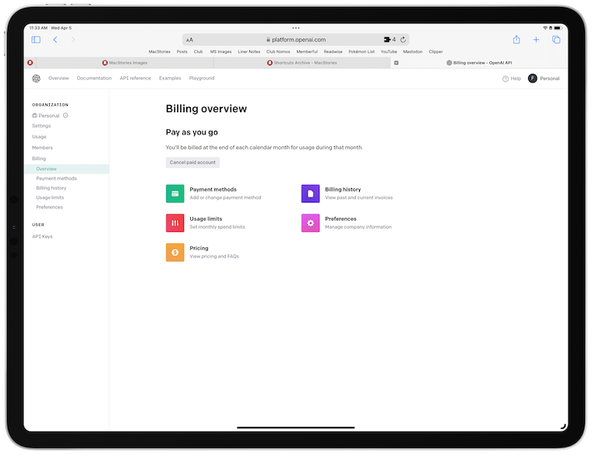Open the pinned Opera-style red tab icon
The width and height of the screenshot is (592, 455).
tap(30, 62)
